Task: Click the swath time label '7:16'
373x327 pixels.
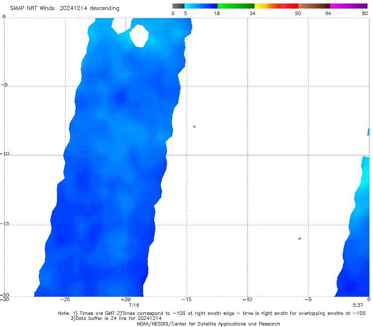Action: [x=134, y=305]
